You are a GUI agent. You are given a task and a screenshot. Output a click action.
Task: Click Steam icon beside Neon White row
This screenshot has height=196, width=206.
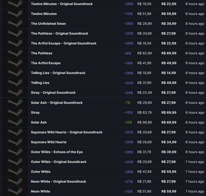[15, 191]
